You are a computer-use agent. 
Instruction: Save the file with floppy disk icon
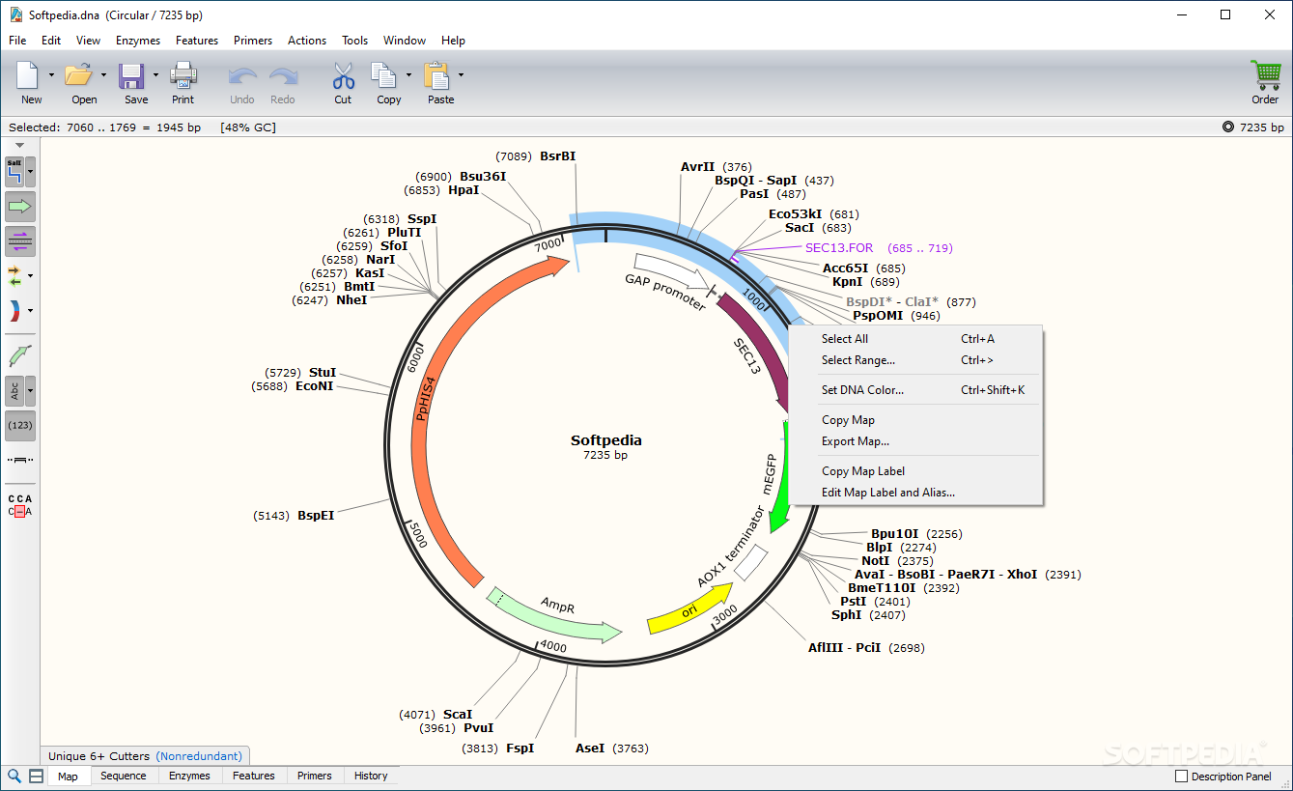(131, 75)
